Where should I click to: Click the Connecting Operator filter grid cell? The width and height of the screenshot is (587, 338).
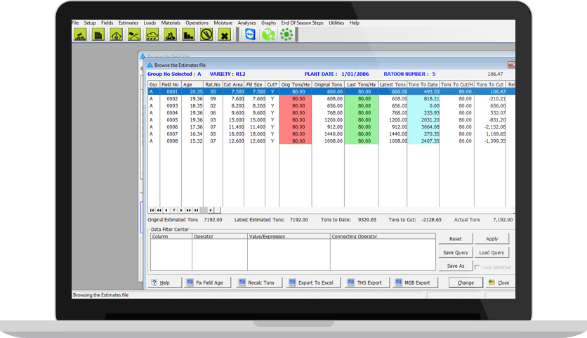[383, 255]
